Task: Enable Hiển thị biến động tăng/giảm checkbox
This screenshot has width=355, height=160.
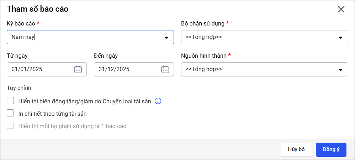Action: 10,101
